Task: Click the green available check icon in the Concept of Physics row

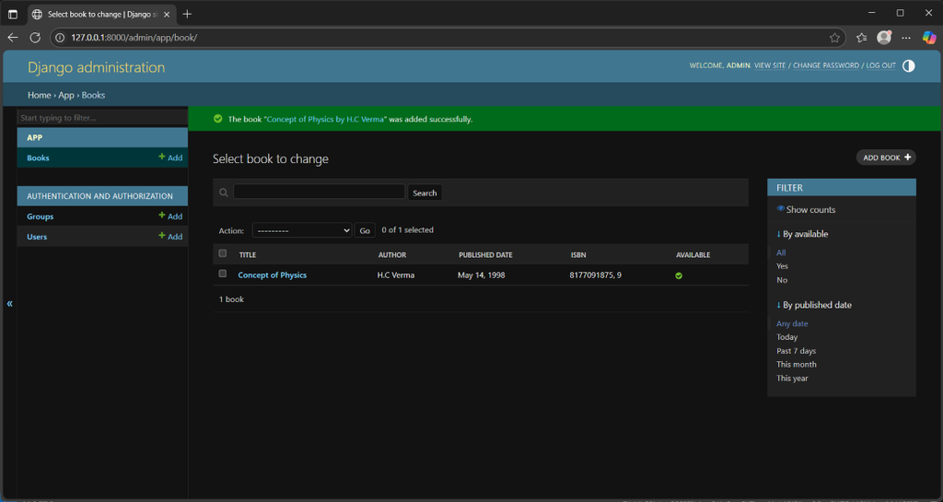Action: 679,275
